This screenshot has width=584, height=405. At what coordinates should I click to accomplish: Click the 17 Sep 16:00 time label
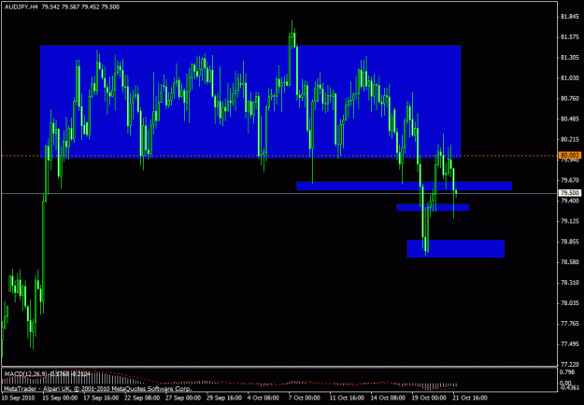[x=101, y=398]
